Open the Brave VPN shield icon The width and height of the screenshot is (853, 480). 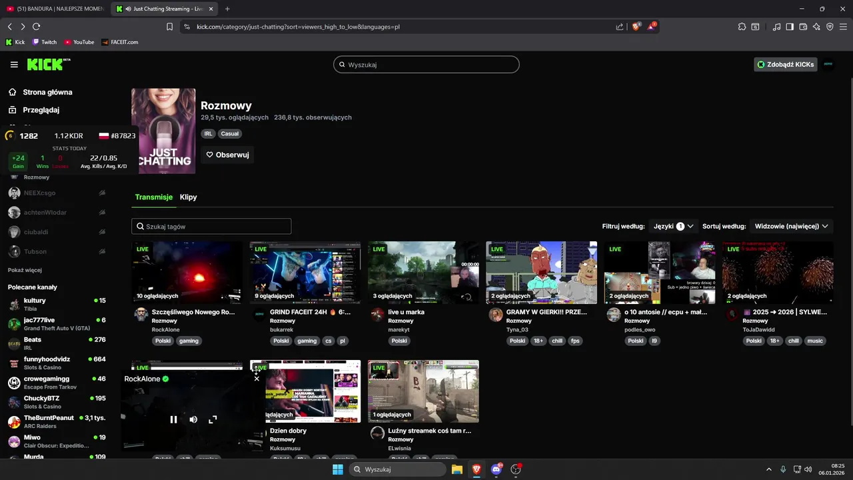click(830, 27)
